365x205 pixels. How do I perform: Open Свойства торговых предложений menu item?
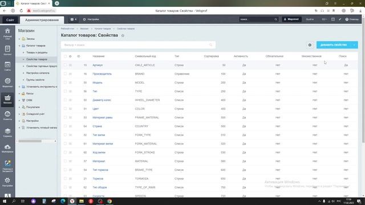[42, 66]
